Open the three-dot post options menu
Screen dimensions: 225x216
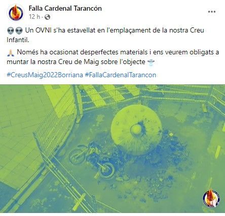tap(212, 12)
